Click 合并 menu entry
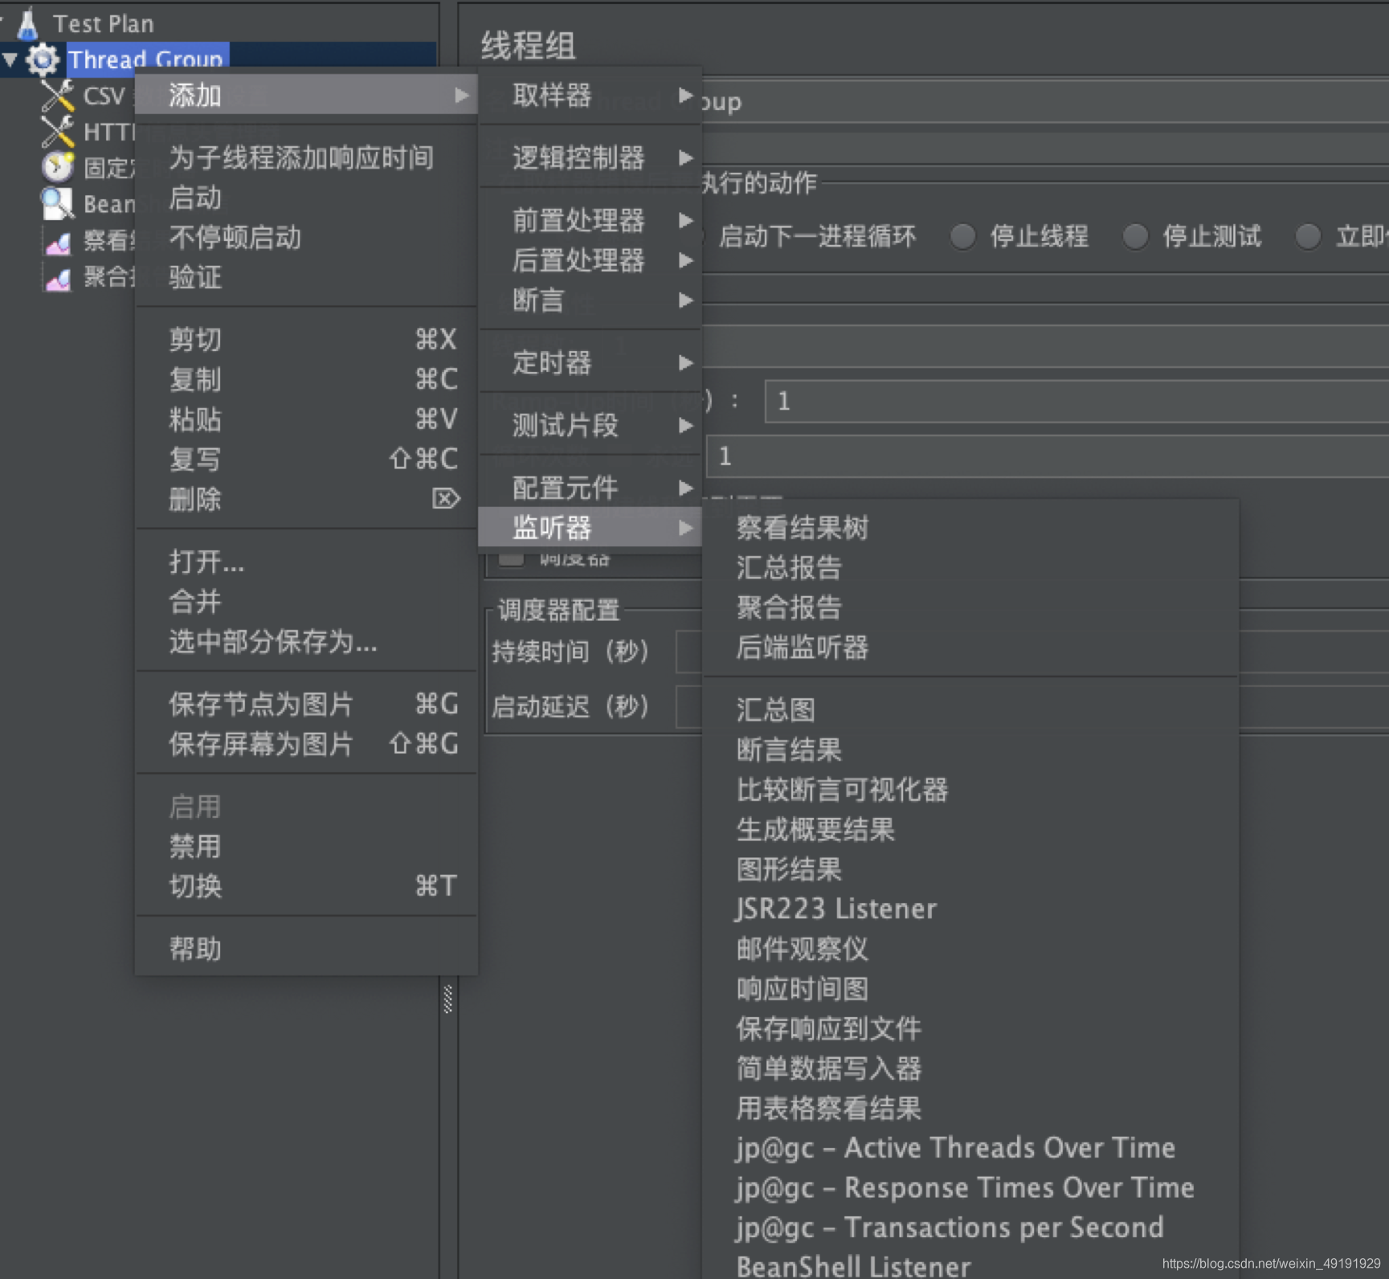The height and width of the screenshot is (1279, 1389). (306, 602)
